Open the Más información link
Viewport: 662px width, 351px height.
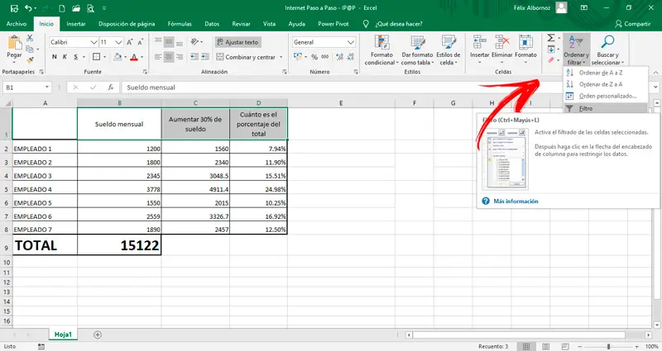click(516, 201)
